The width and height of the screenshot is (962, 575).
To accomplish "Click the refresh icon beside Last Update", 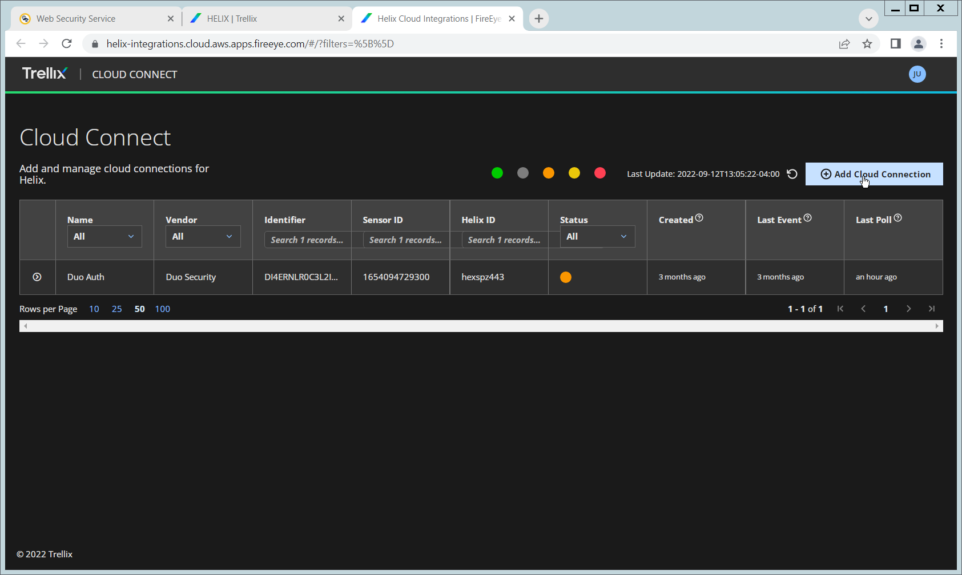I will [792, 174].
